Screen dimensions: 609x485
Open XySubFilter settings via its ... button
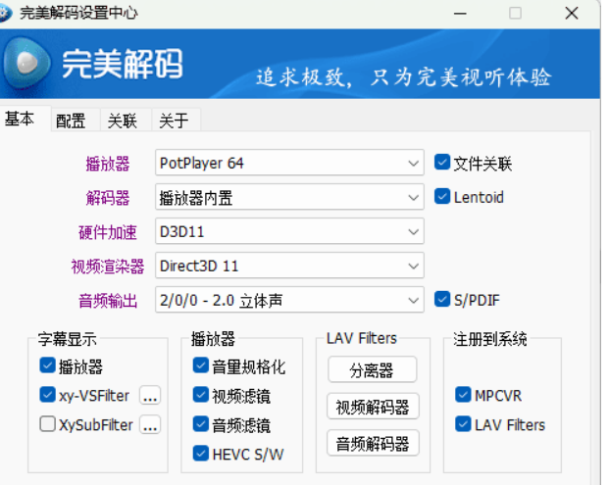150,424
